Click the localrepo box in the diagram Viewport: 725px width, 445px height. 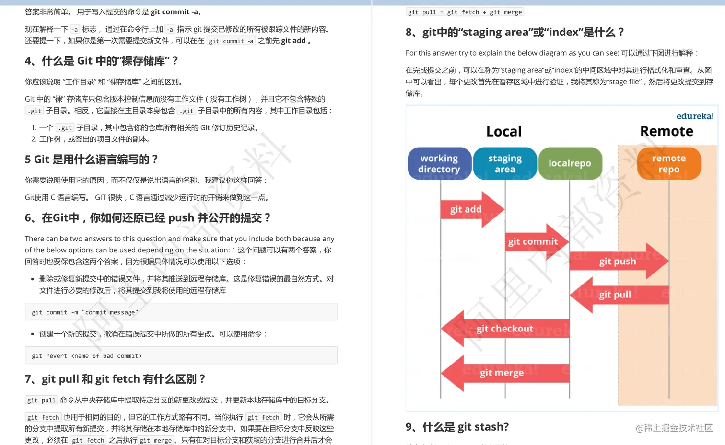[571, 163]
